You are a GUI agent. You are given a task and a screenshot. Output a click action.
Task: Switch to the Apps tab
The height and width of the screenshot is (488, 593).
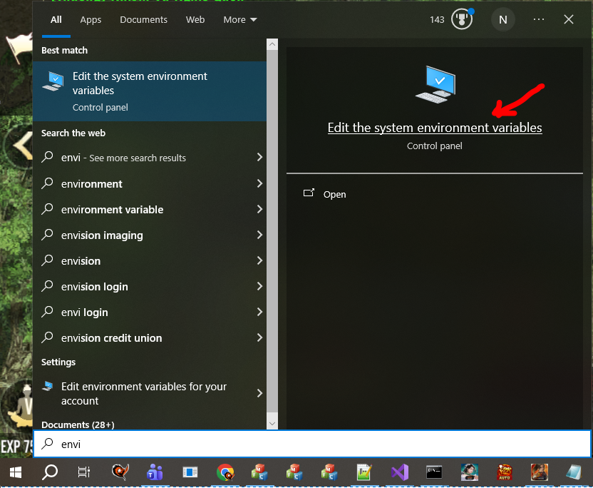91,20
